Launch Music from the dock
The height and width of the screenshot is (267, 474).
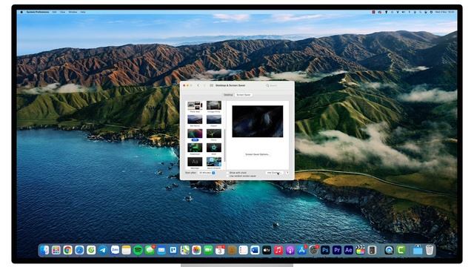278,250
